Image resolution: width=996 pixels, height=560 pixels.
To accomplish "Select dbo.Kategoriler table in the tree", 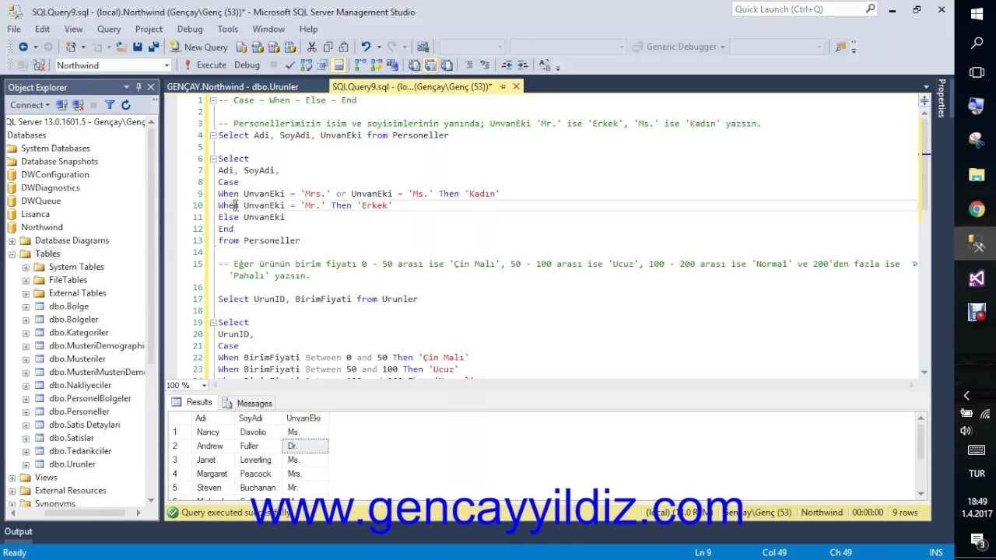I will [79, 333].
